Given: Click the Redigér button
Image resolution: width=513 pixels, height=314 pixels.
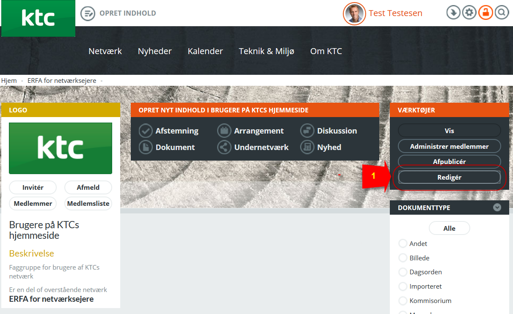Looking at the screenshot, I should pyautogui.click(x=450, y=177).
